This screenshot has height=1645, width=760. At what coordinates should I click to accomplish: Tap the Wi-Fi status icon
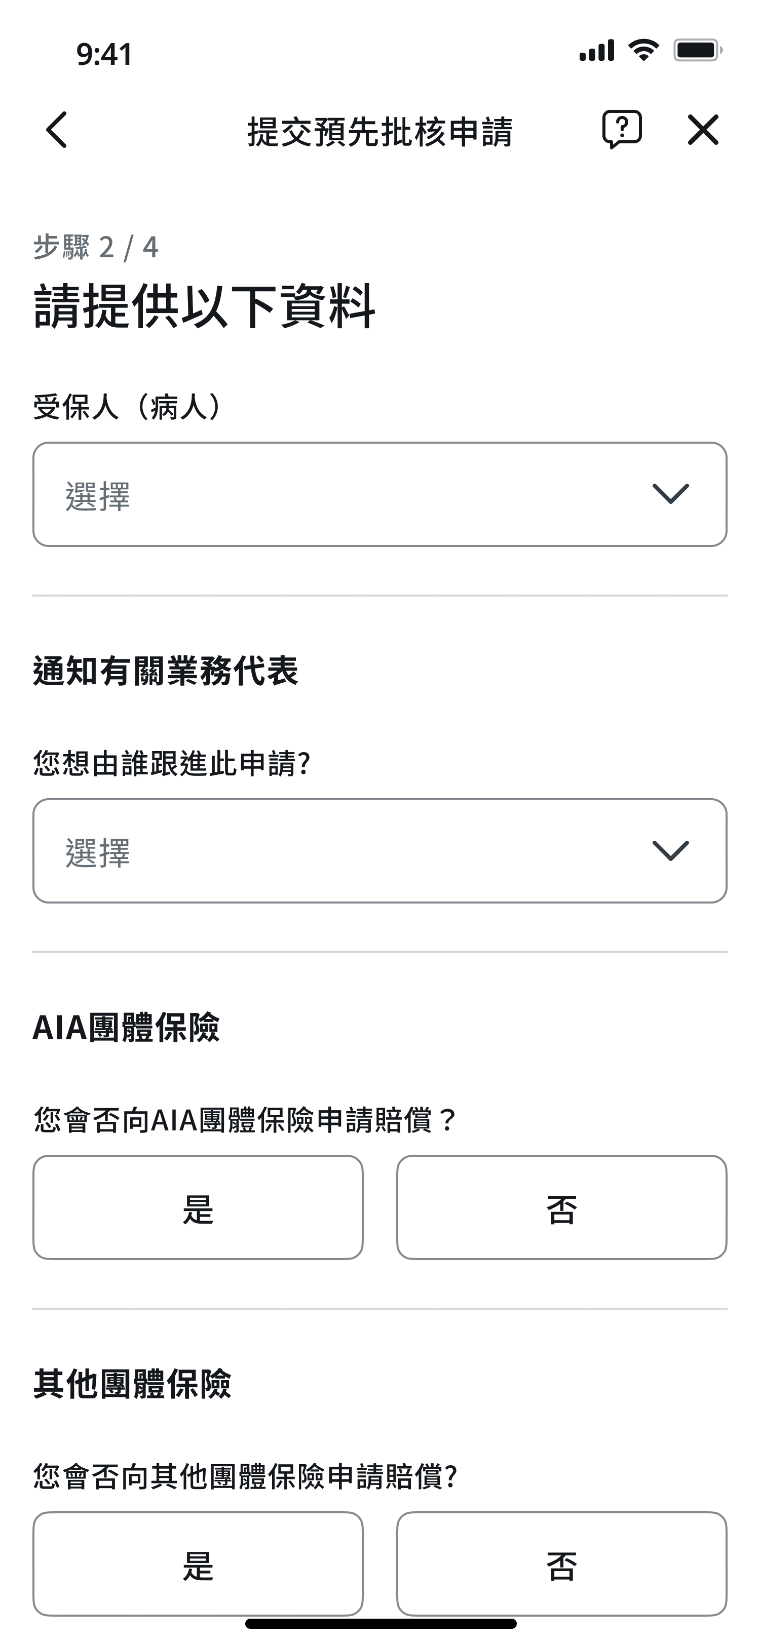(x=644, y=51)
